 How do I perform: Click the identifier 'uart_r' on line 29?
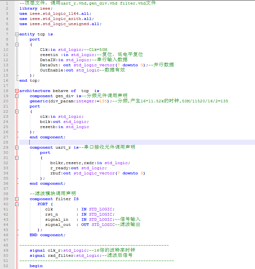point(63,147)
